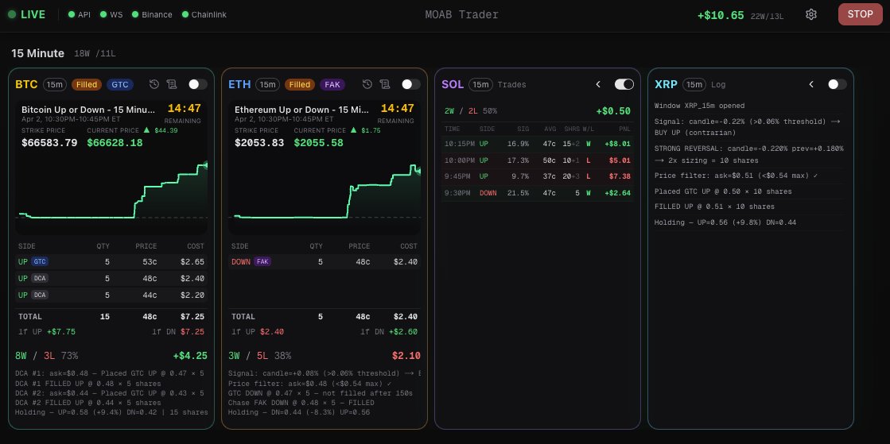Select BTC UP DCA 48c order row

(112, 279)
